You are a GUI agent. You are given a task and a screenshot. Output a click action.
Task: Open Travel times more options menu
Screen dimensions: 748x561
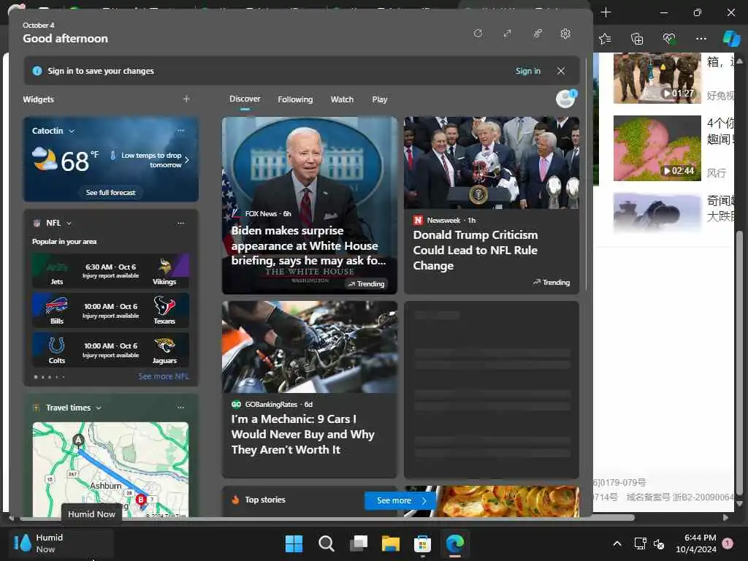point(181,408)
